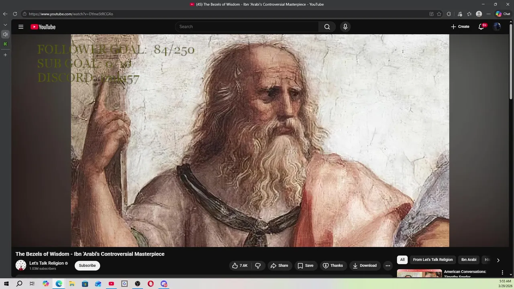
Task: Open the Windows Start menu
Action: click(x=6, y=284)
